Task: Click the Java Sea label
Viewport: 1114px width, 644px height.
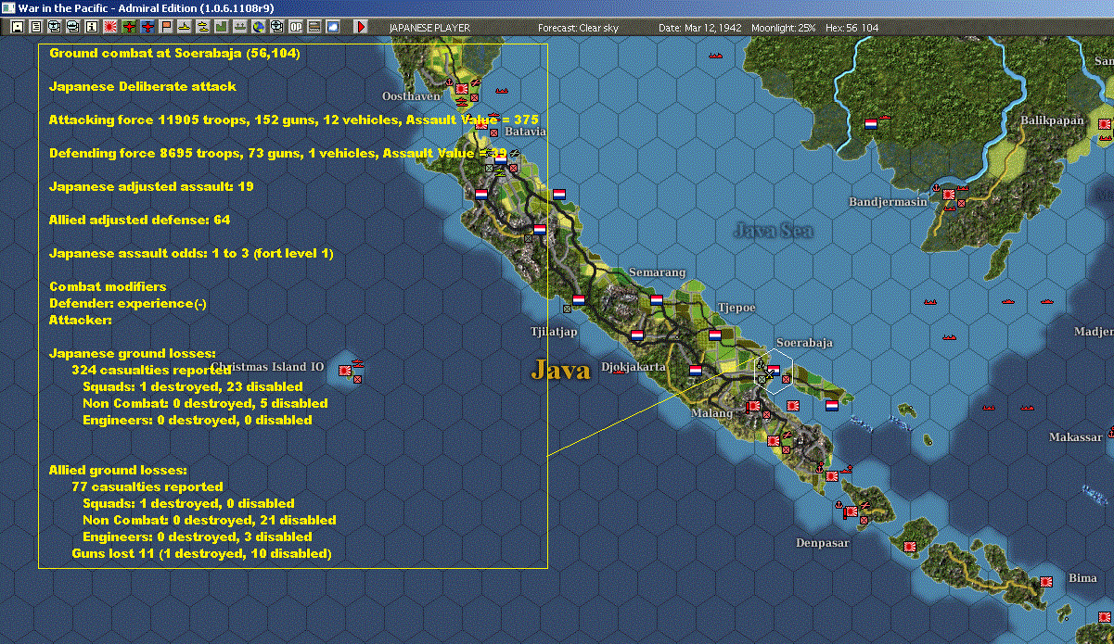Action: click(773, 231)
